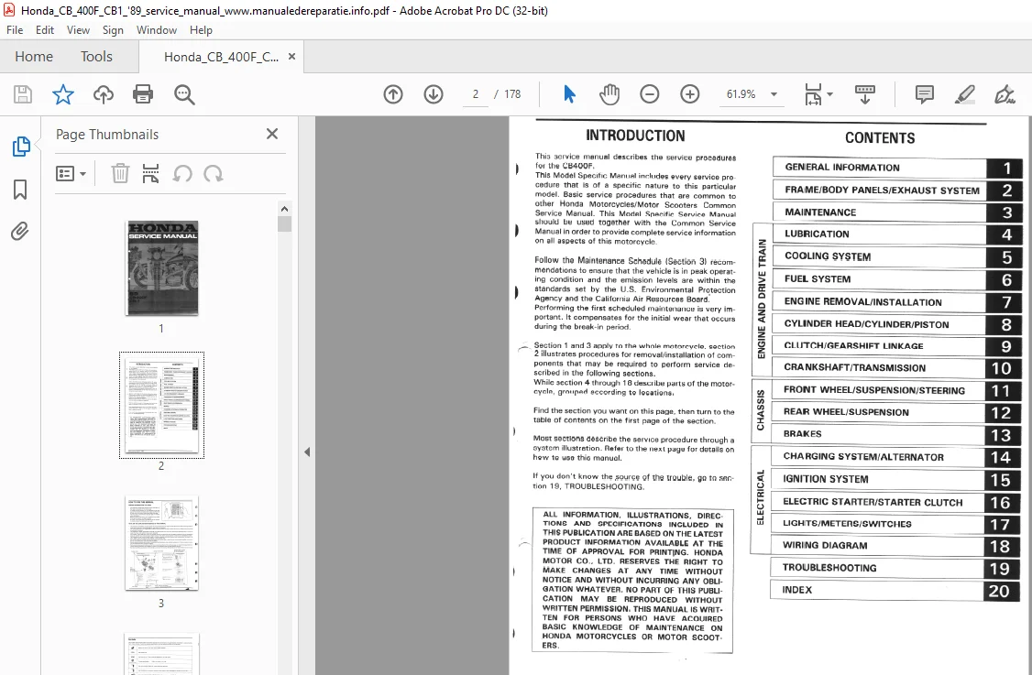
Task: Click the Save file icon
Action: pyautogui.click(x=23, y=94)
